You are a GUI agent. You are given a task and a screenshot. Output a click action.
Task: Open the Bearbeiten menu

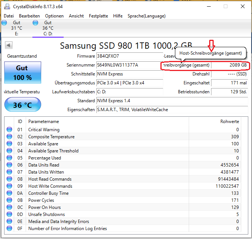(29, 16)
